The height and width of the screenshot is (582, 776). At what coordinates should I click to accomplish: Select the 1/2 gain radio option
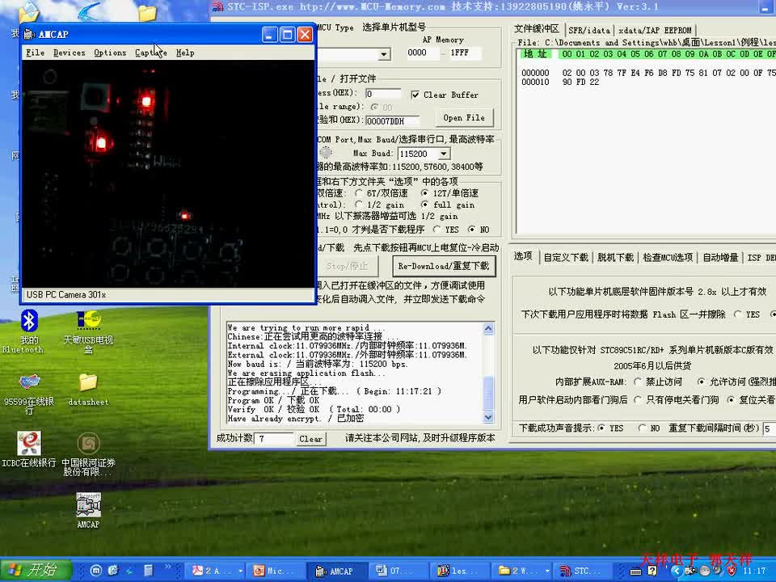click(x=359, y=205)
